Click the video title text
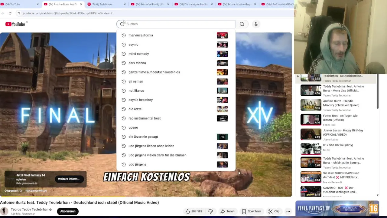 click(80, 202)
